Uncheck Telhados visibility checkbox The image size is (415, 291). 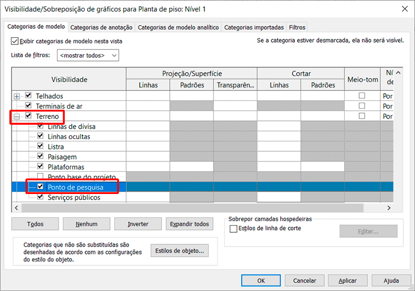pos(28,95)
